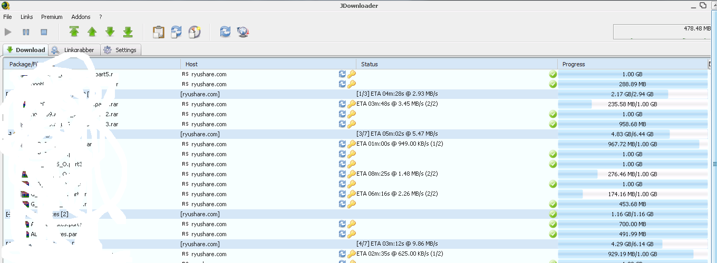The width and height of the screenshot is (717, 263).
Task: Open the Settings tab
Action: [x=121, y=50]
